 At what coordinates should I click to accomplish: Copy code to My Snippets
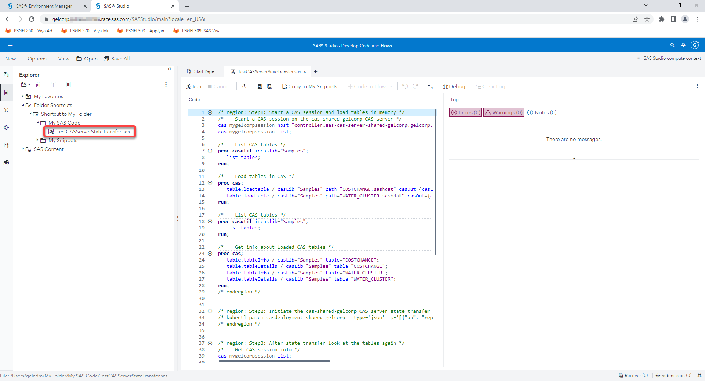coord(310,86)
